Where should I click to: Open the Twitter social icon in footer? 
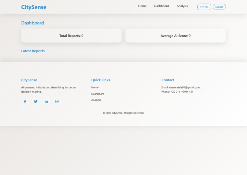[x=36, y=101]
